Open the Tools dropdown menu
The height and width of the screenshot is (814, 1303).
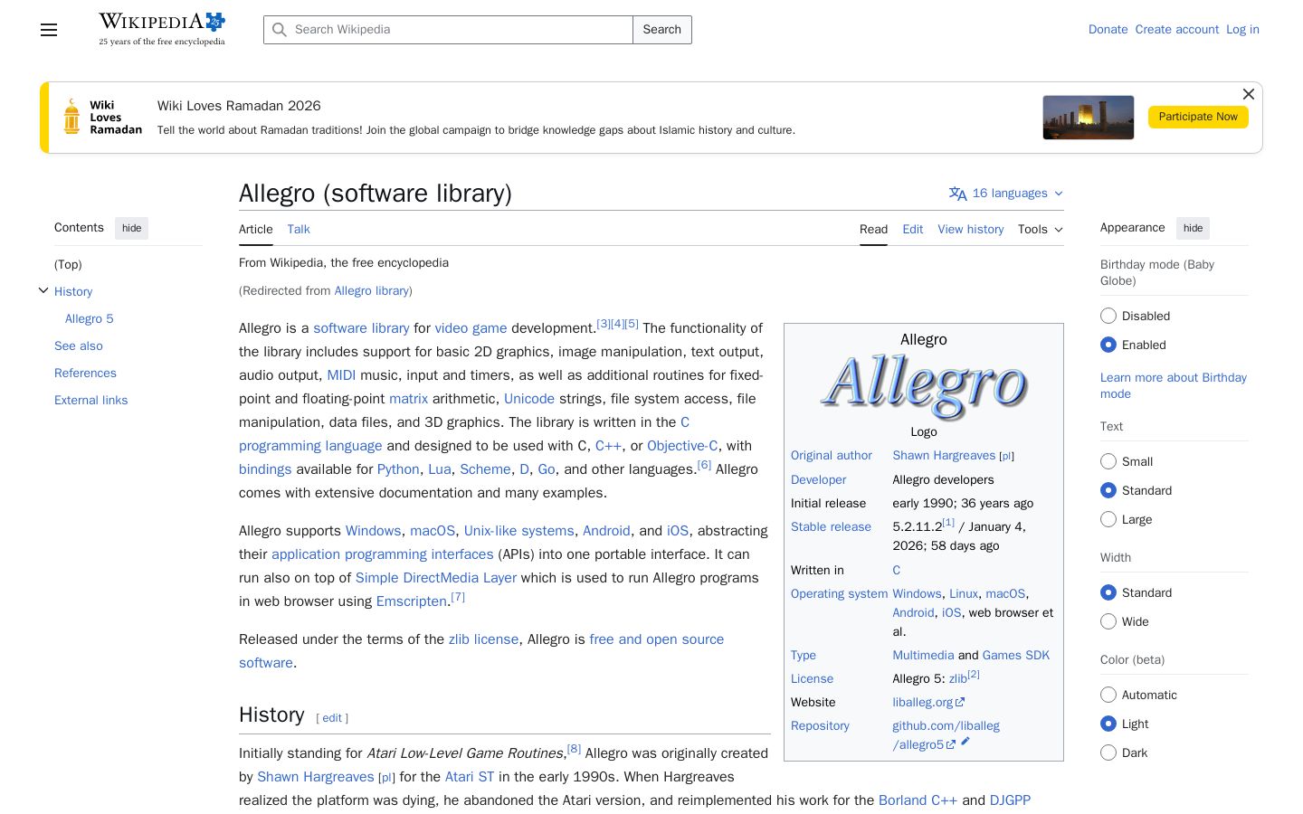coord(1041,230)
